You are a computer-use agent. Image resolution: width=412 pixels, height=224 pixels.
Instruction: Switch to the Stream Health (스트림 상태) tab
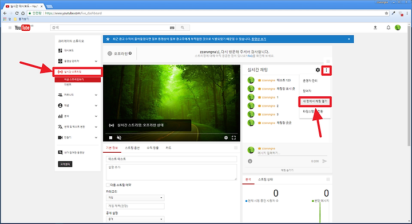coord(266,180)
